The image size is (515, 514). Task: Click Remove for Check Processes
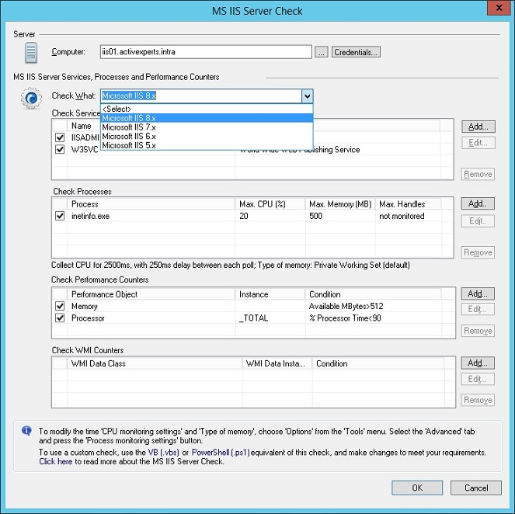point(478,252)
